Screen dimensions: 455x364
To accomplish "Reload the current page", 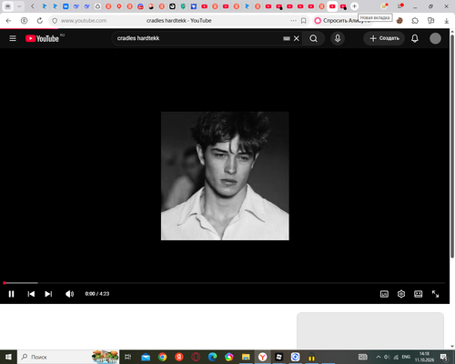I will click(x=40, y=21).
